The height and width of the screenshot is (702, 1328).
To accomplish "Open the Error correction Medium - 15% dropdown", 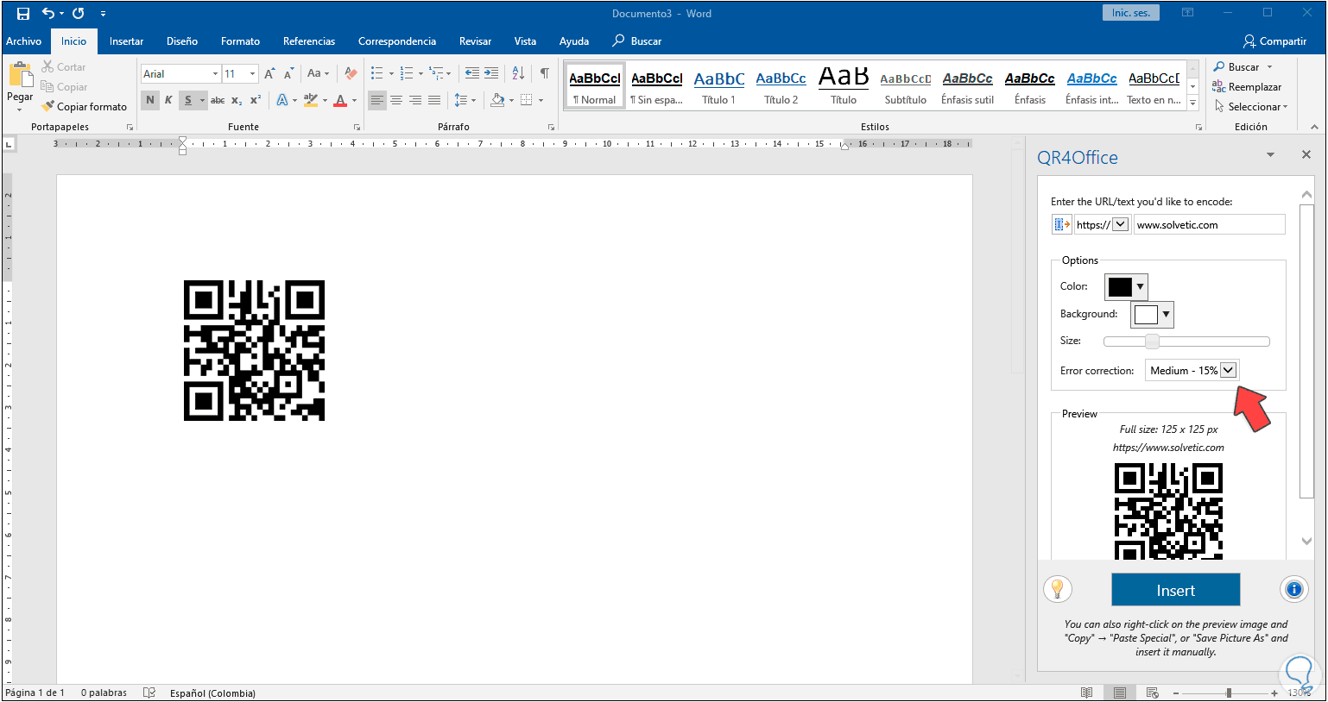I will click(x=1228, y=371).
